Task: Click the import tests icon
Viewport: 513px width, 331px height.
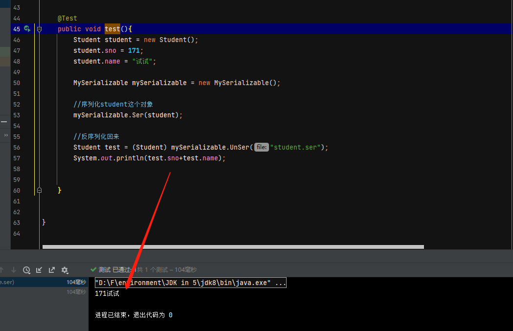Action: click(x=39, y=270)
